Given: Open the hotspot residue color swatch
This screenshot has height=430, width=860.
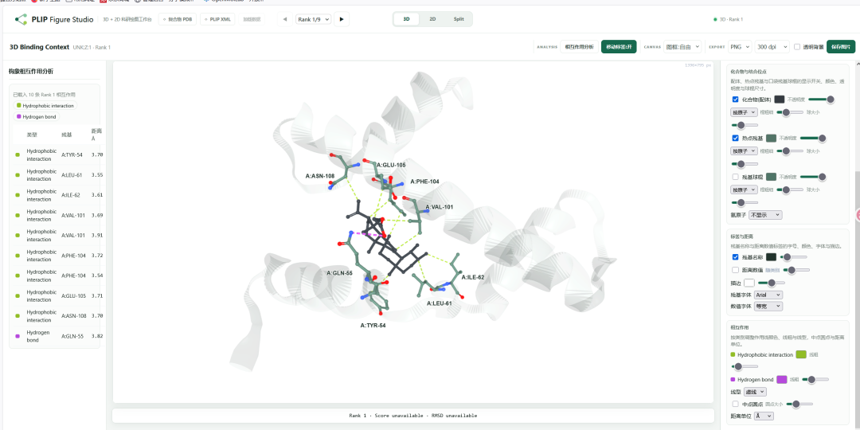Looking at the screenshot, I should (x=771, y=139).
